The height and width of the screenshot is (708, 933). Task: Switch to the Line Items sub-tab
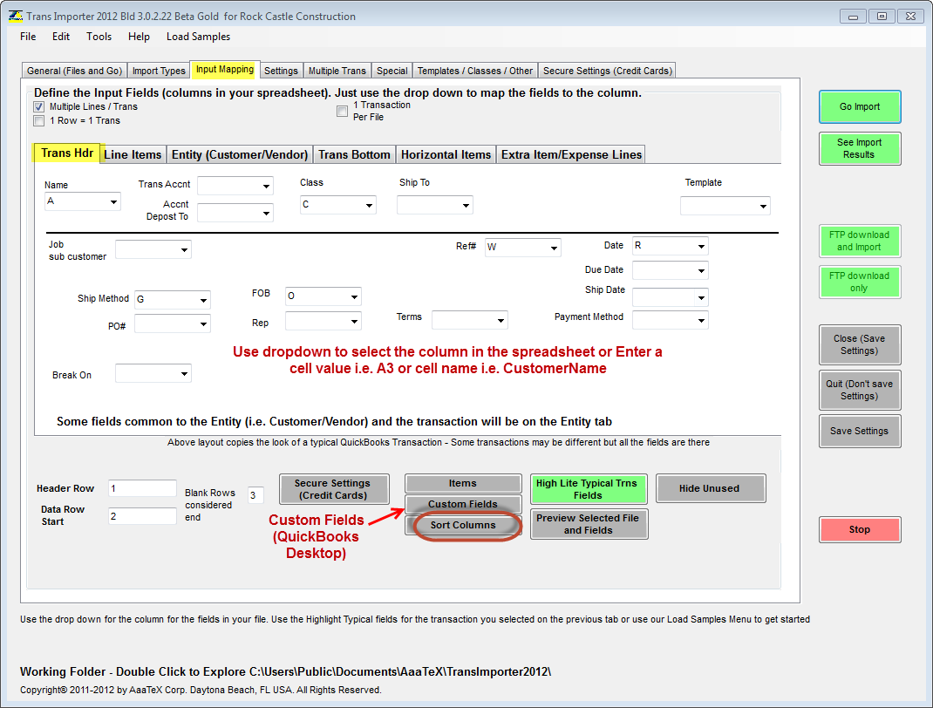pyautogui.click(x=133, y=154)
